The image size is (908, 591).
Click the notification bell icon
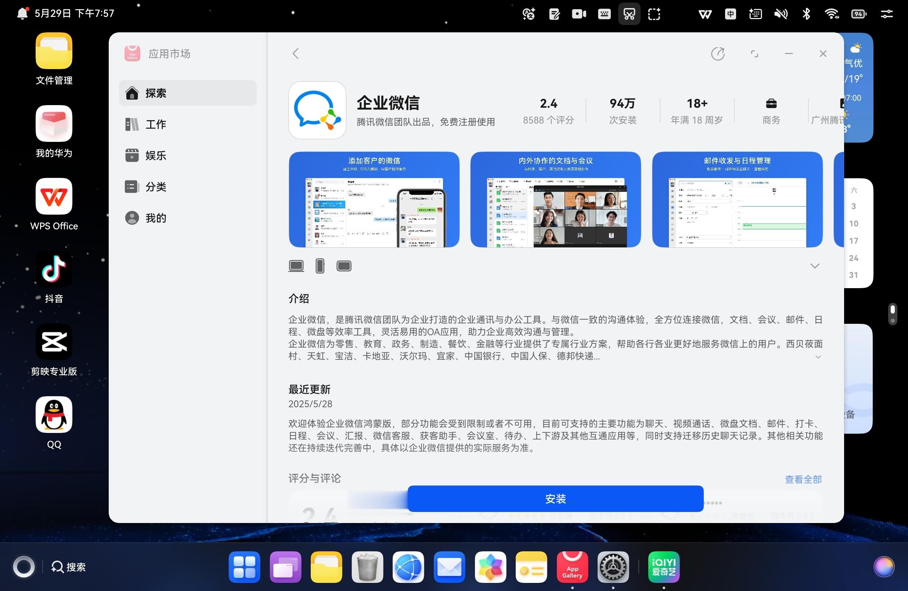(x=22, y=14)
